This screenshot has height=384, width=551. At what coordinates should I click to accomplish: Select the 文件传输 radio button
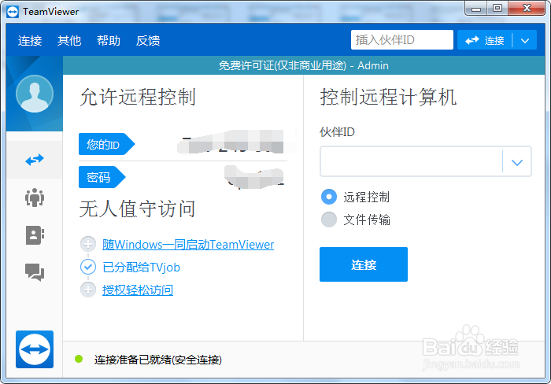tap(329, 220)
